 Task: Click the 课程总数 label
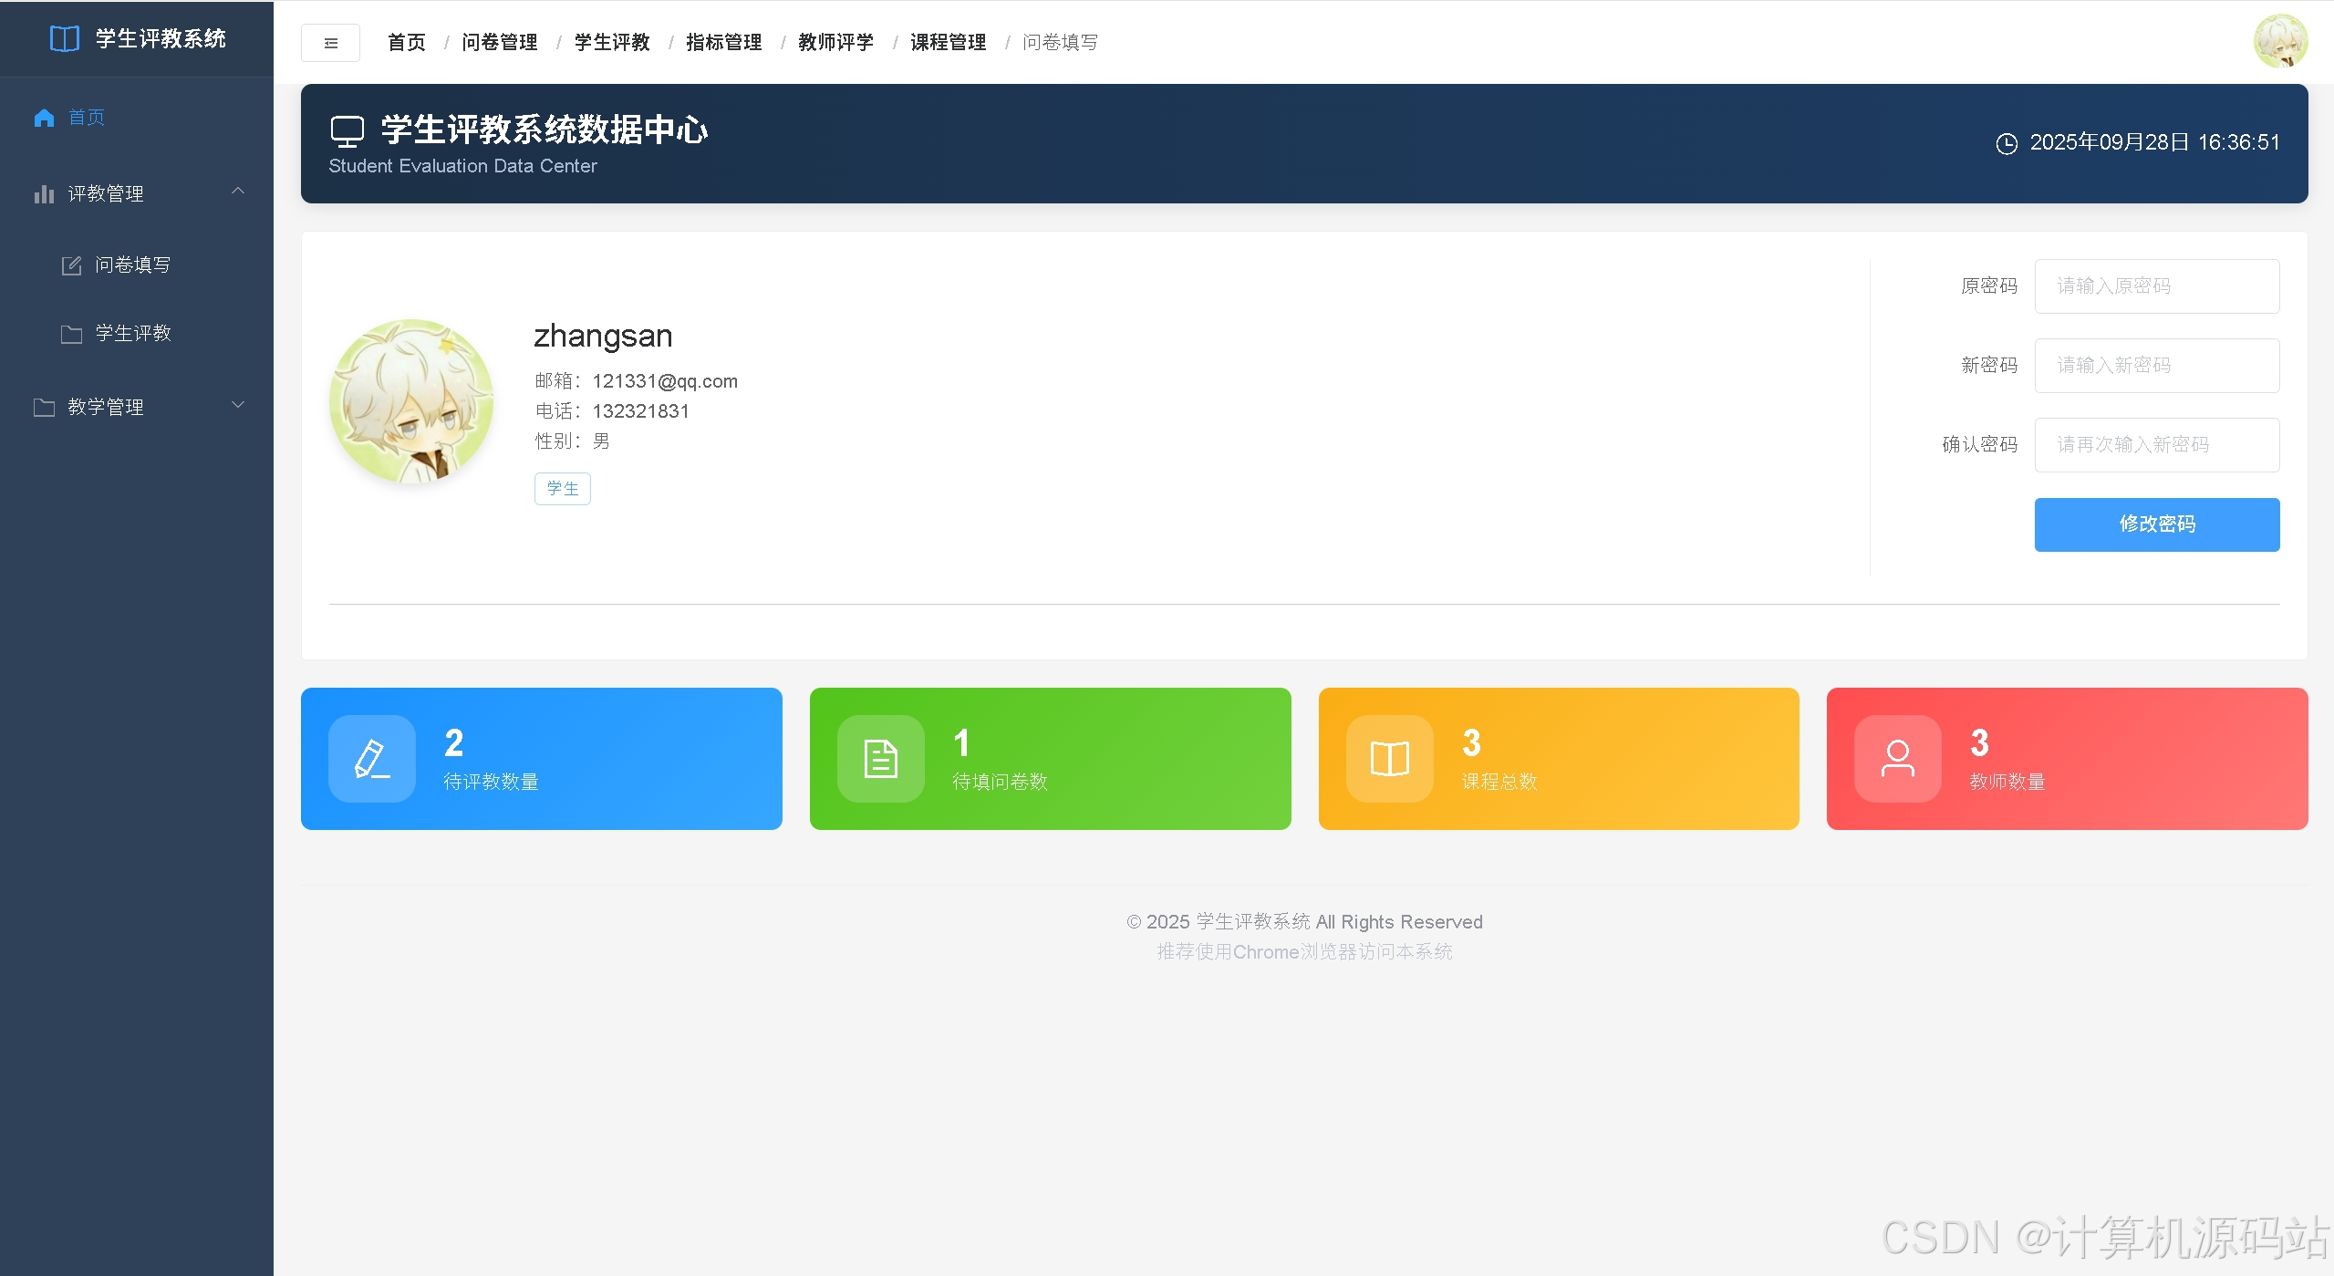(1500, 783)
